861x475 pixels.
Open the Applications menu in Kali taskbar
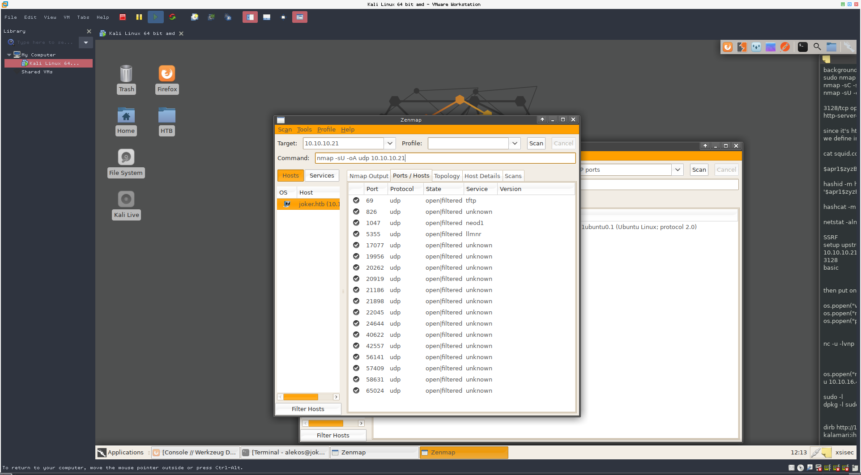pos(121,452)
